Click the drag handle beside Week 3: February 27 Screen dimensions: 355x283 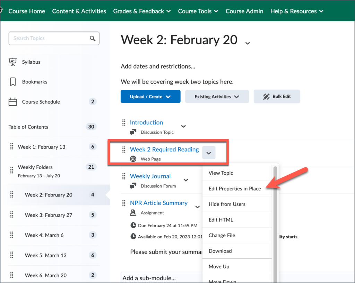point(12,215)
